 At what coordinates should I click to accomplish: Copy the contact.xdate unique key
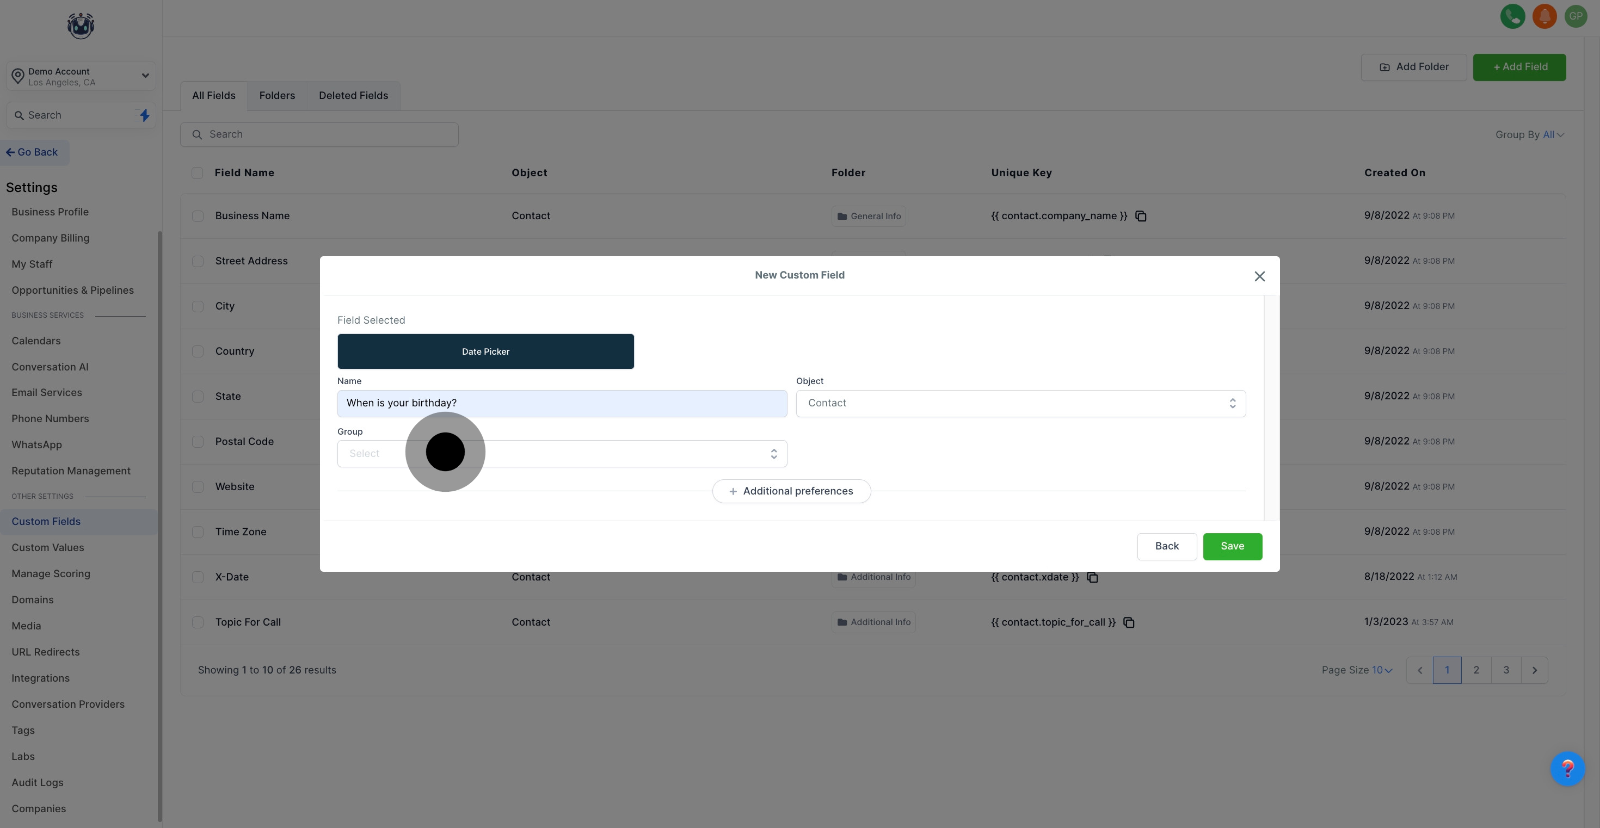tap(1092, 577)
